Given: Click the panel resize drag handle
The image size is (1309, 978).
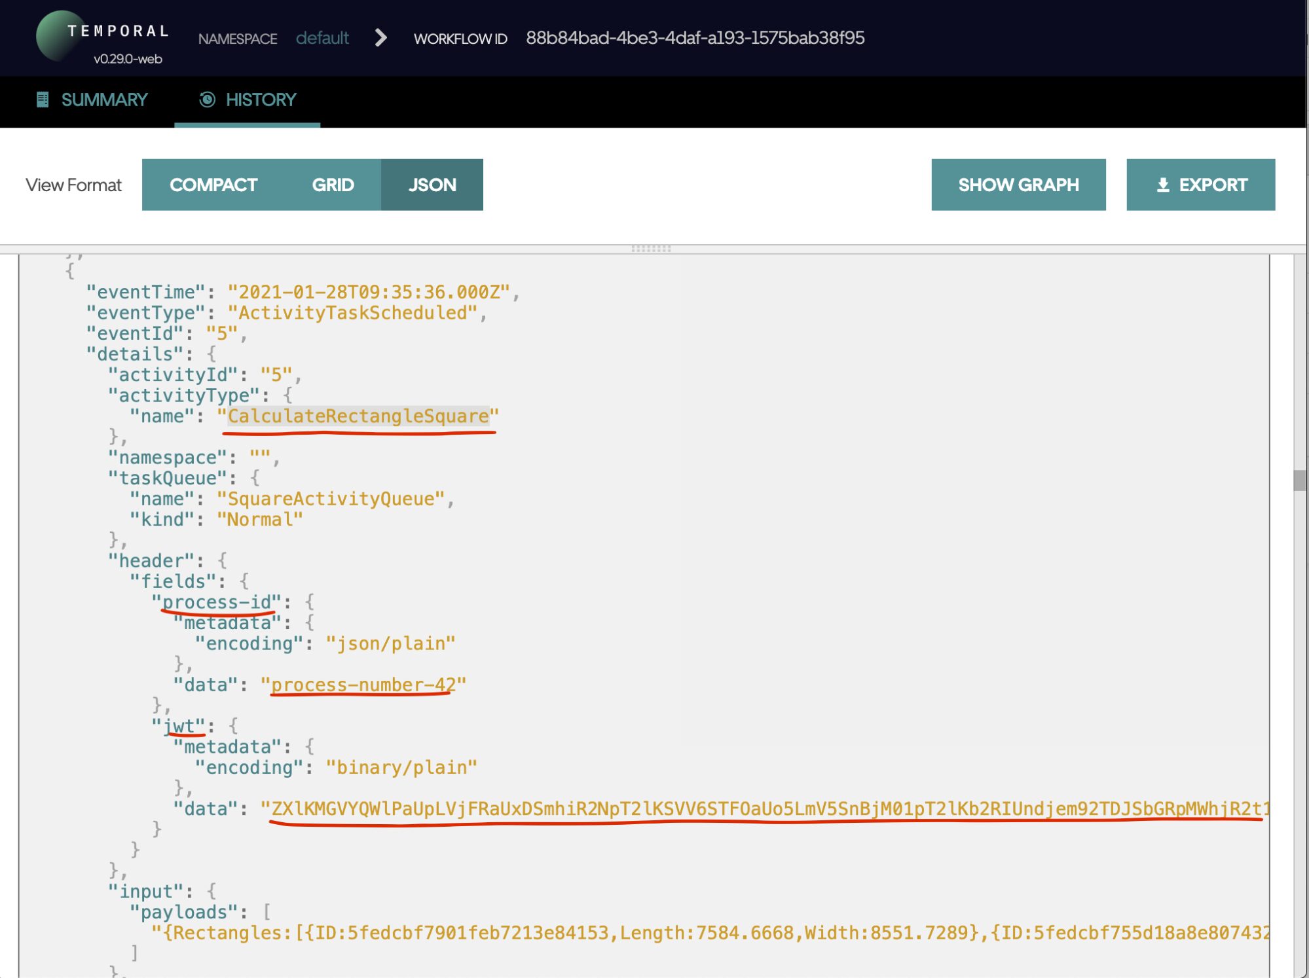Looking at the screenshot, I should tap(650, 249).
